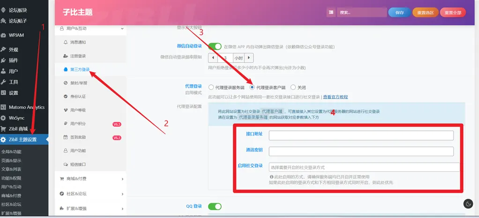Click the Zibll 主题设置 gear icon
The image size is (479, 218).
[3, 140]
